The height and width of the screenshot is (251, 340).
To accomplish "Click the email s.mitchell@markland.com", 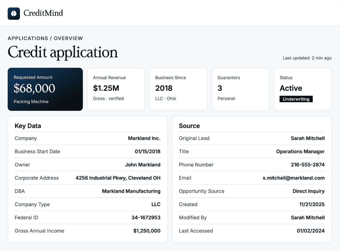I will point(294,178).
